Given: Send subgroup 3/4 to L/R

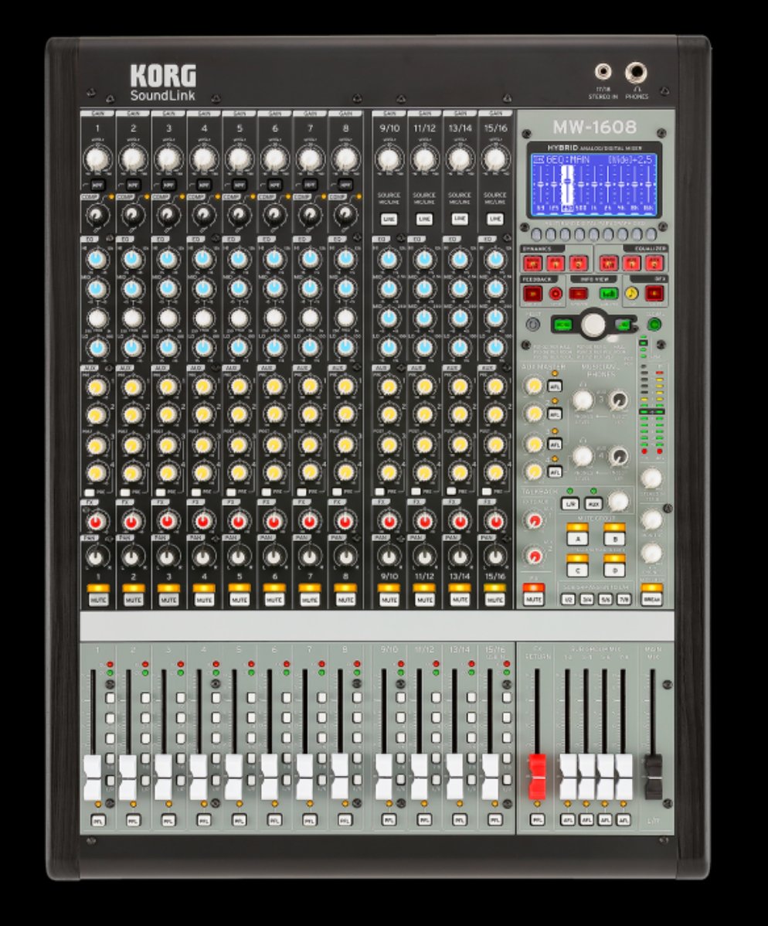Looking at the screenshot, I should 586,599.
